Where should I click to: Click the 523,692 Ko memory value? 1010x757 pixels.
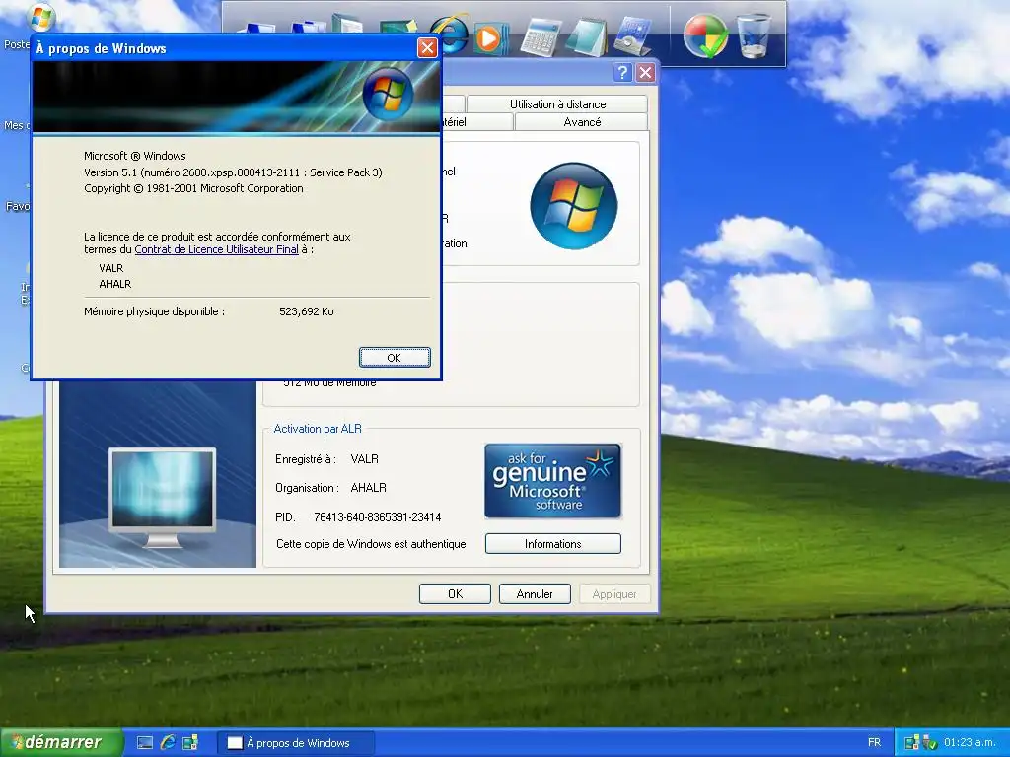click(307, 311)
